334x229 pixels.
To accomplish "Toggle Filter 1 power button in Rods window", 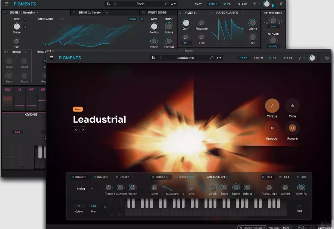I will coord(181,13).
